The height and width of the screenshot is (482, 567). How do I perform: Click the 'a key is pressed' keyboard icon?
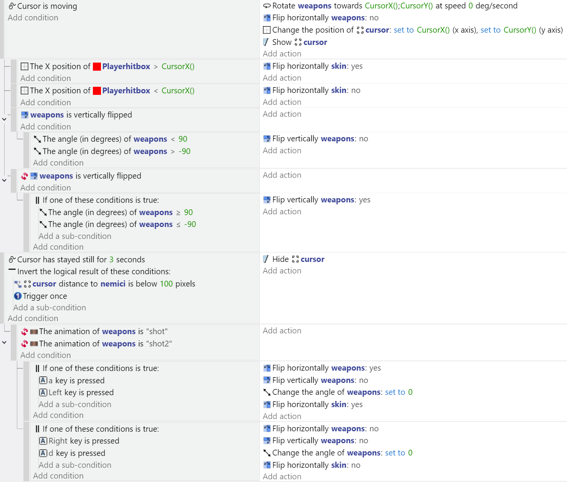(x=43, y=380)
